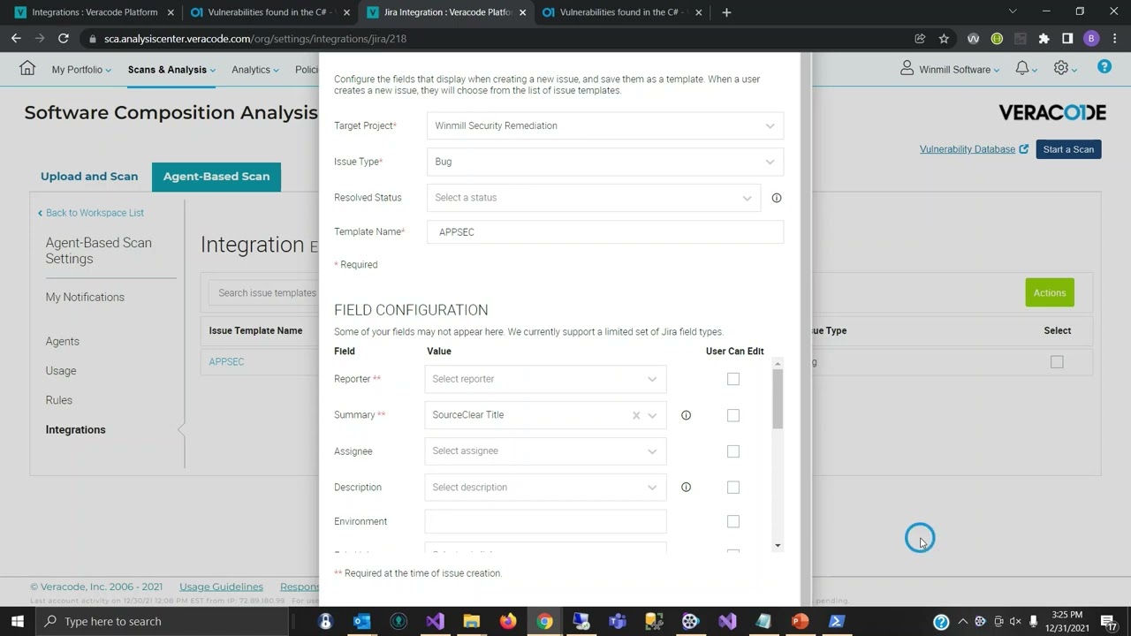Open the settings gear menu
Screen dimensions: 1131x636
point(1061,69)
